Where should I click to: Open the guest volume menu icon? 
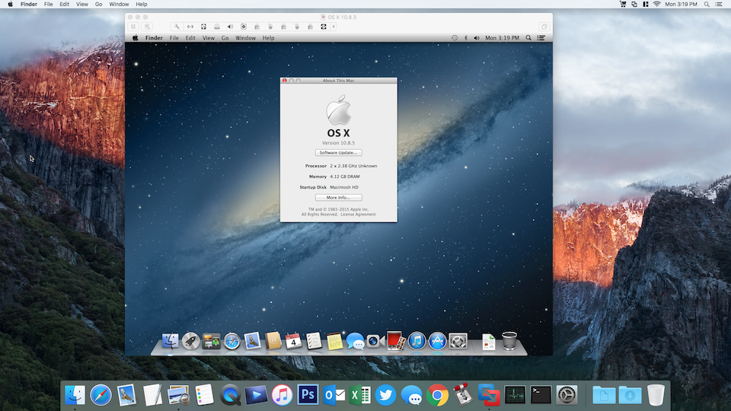click(477, 38)
